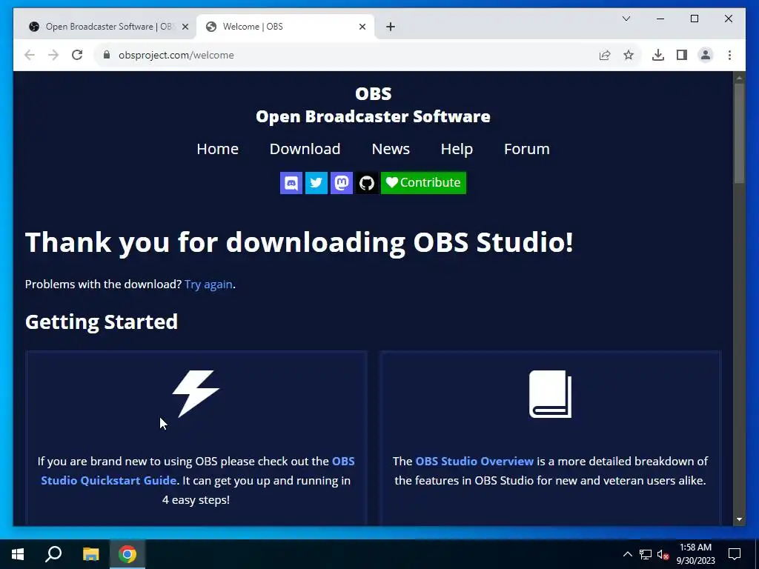Go forward in browser history
Screen dimensions: 759x569
tap(53, 55)
